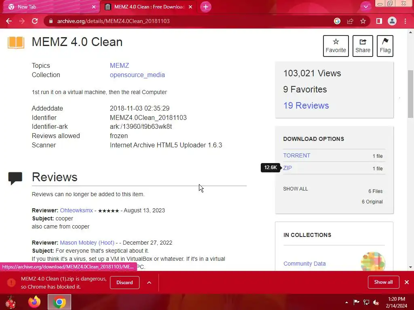Open tab search dropdown arrow
The width and height of the screenshot is (414, 310).
(x=365, y=7)
